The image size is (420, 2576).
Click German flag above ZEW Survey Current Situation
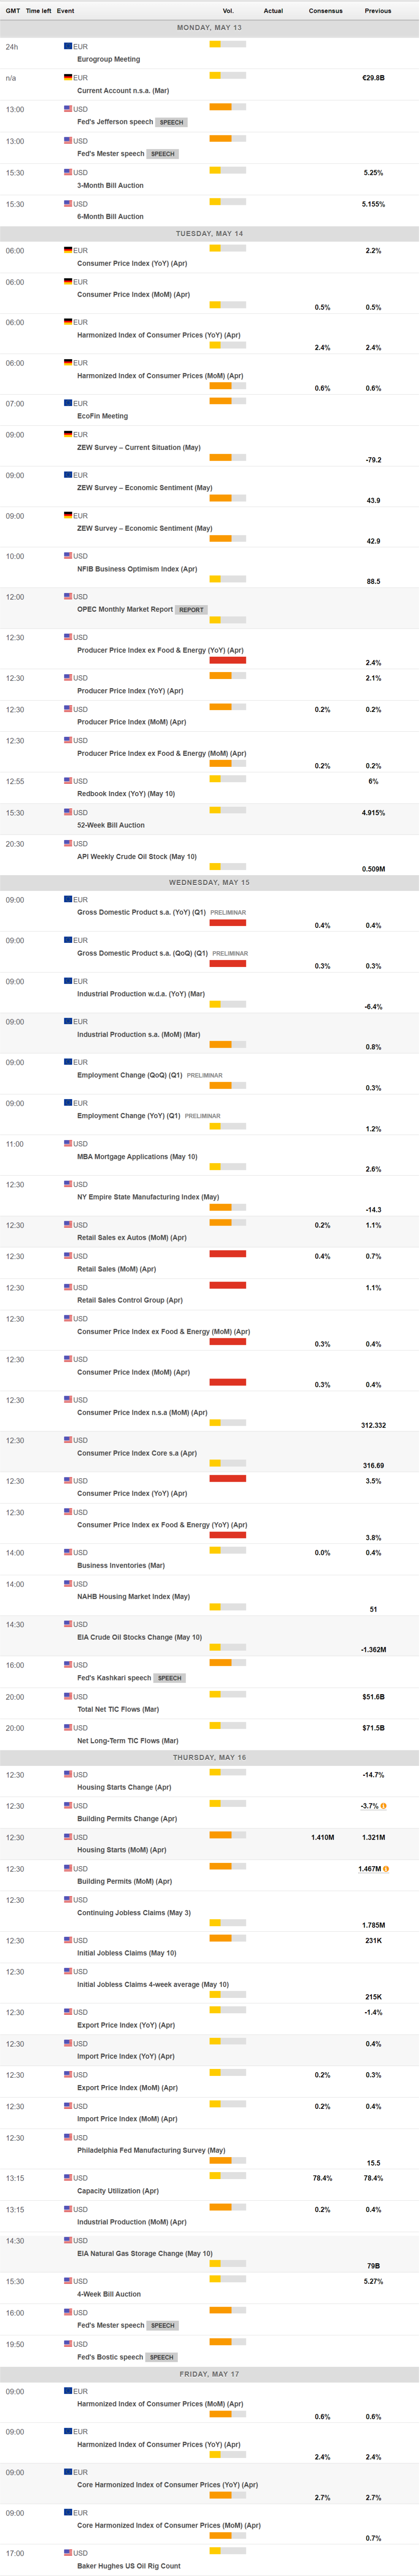coord(68,435)
